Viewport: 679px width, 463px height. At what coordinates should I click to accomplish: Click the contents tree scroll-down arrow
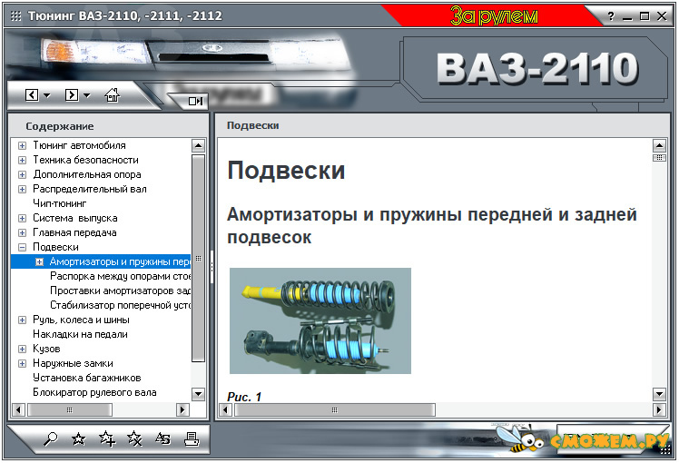tap(198, 394)
